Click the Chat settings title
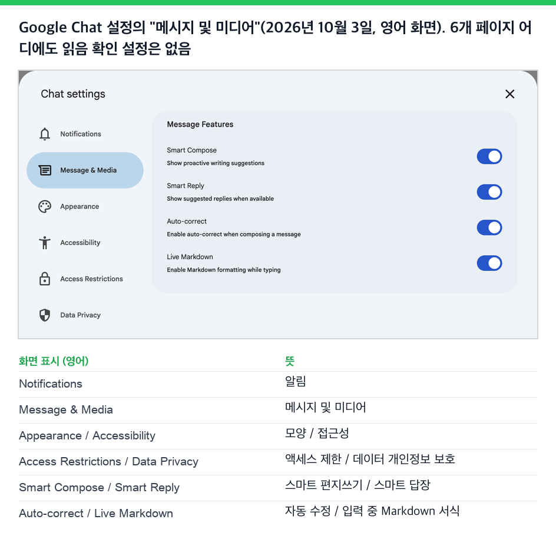 73,94
